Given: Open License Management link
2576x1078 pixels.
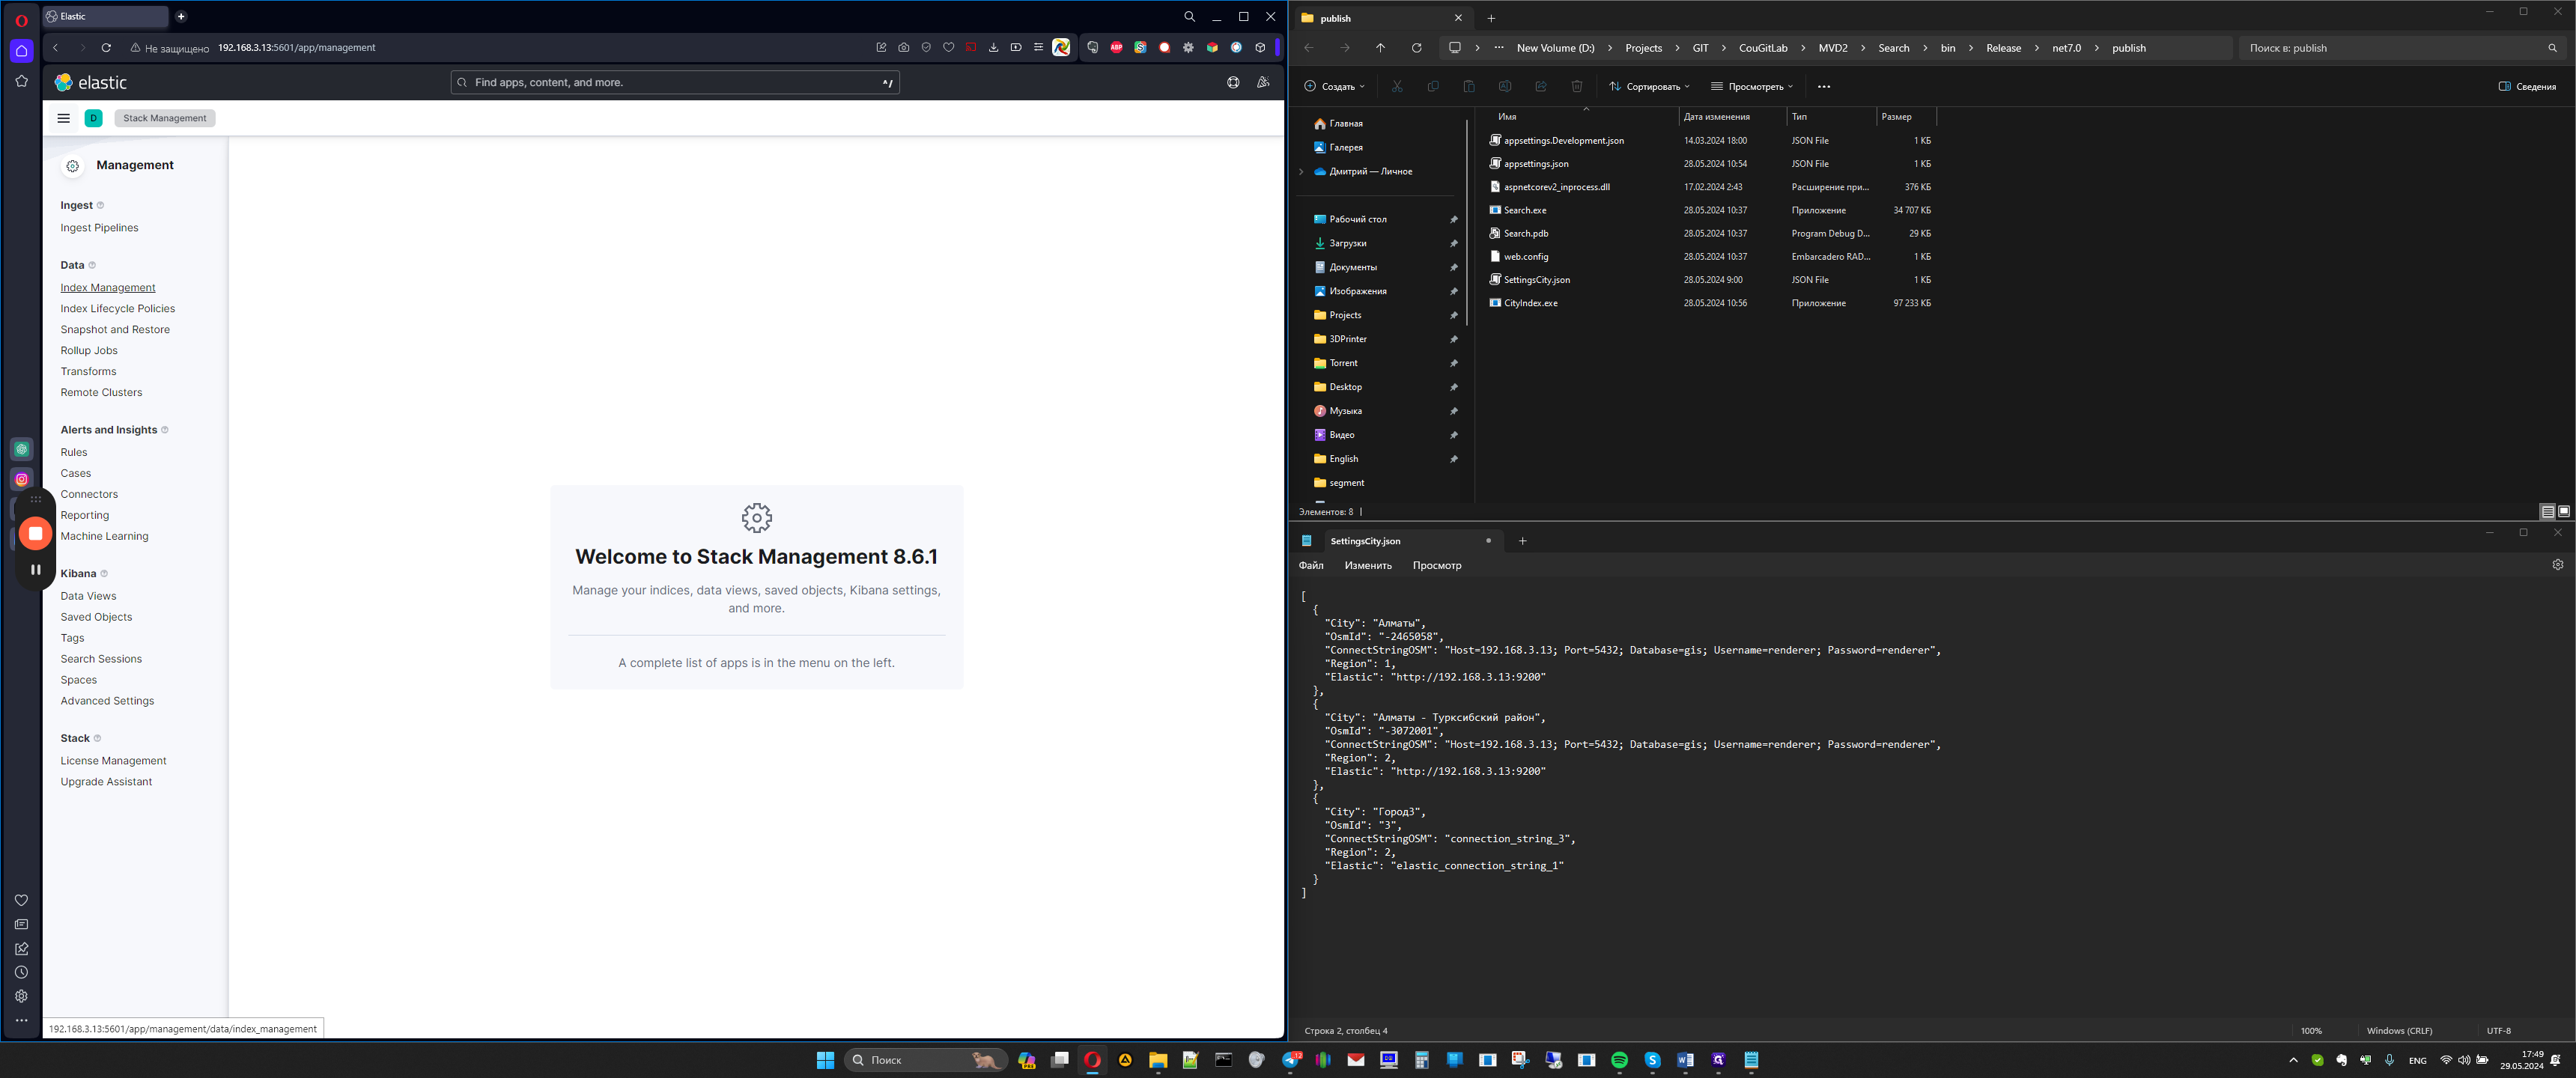Looking at the screenshot, I should click(x=113, y=761).
